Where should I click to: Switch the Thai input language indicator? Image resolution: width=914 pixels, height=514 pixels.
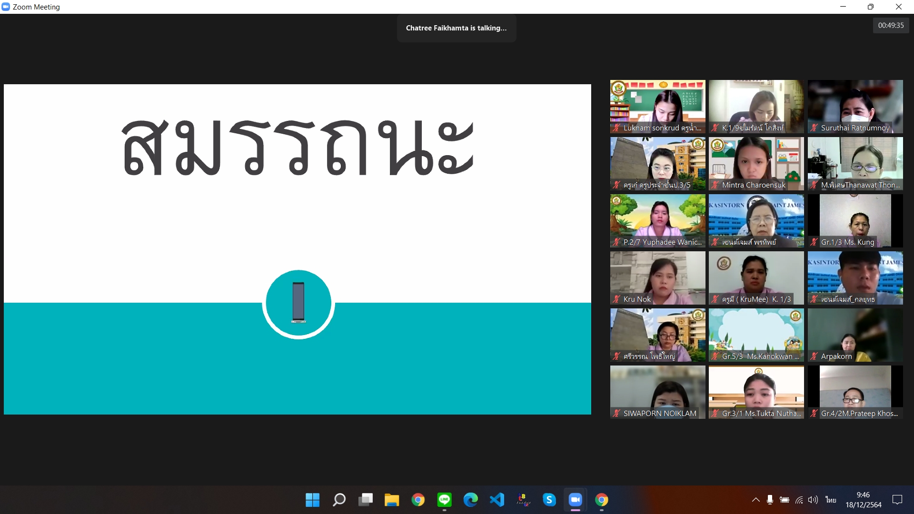tap(831, 500)
